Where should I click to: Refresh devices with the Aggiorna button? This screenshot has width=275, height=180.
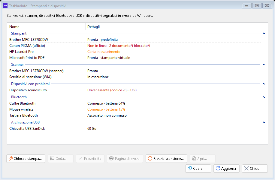click(x=226, y=169)
